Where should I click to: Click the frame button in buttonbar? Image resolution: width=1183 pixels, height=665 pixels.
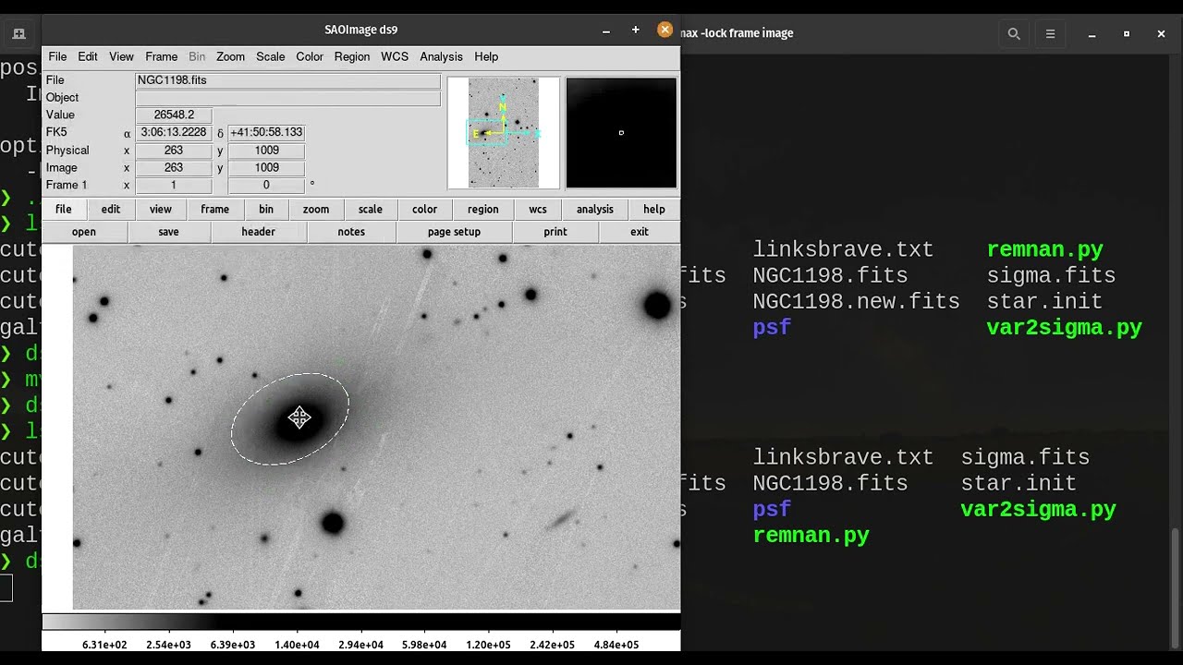(x=214, y=209)
